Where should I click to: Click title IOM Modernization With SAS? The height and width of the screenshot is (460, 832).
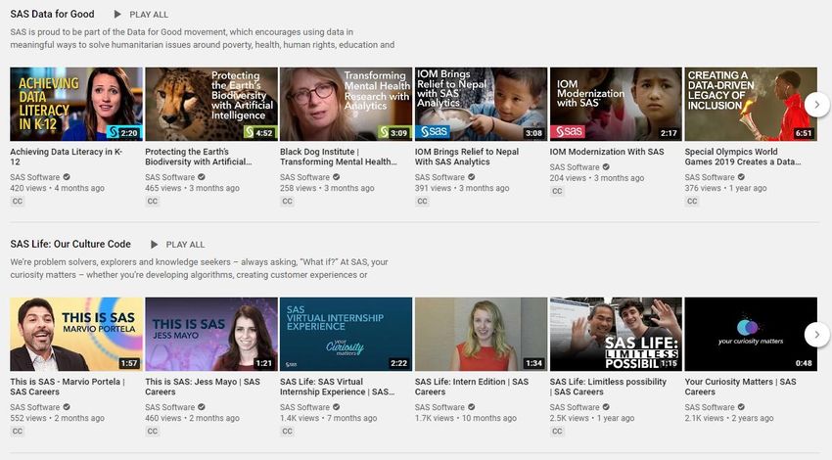(607, 152)
